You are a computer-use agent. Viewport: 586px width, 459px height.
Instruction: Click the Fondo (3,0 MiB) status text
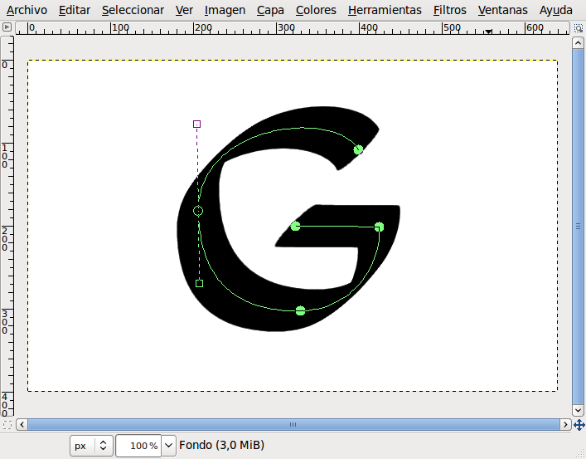click(221, 445)
